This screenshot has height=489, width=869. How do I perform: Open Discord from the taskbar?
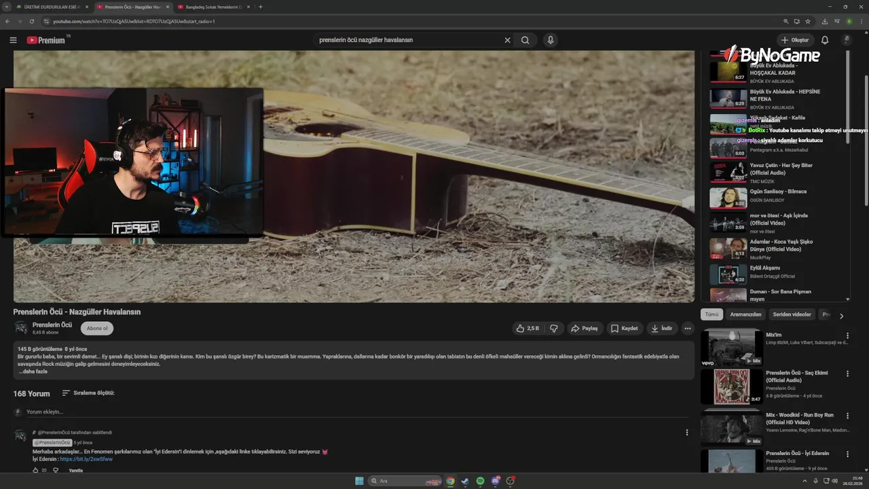[495, 481]
